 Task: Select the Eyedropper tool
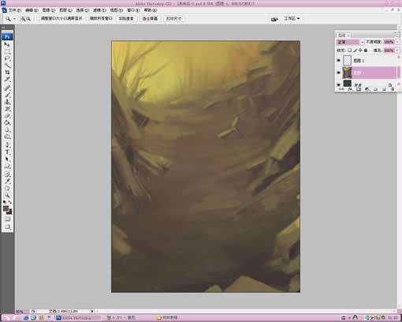coord(7,181)
